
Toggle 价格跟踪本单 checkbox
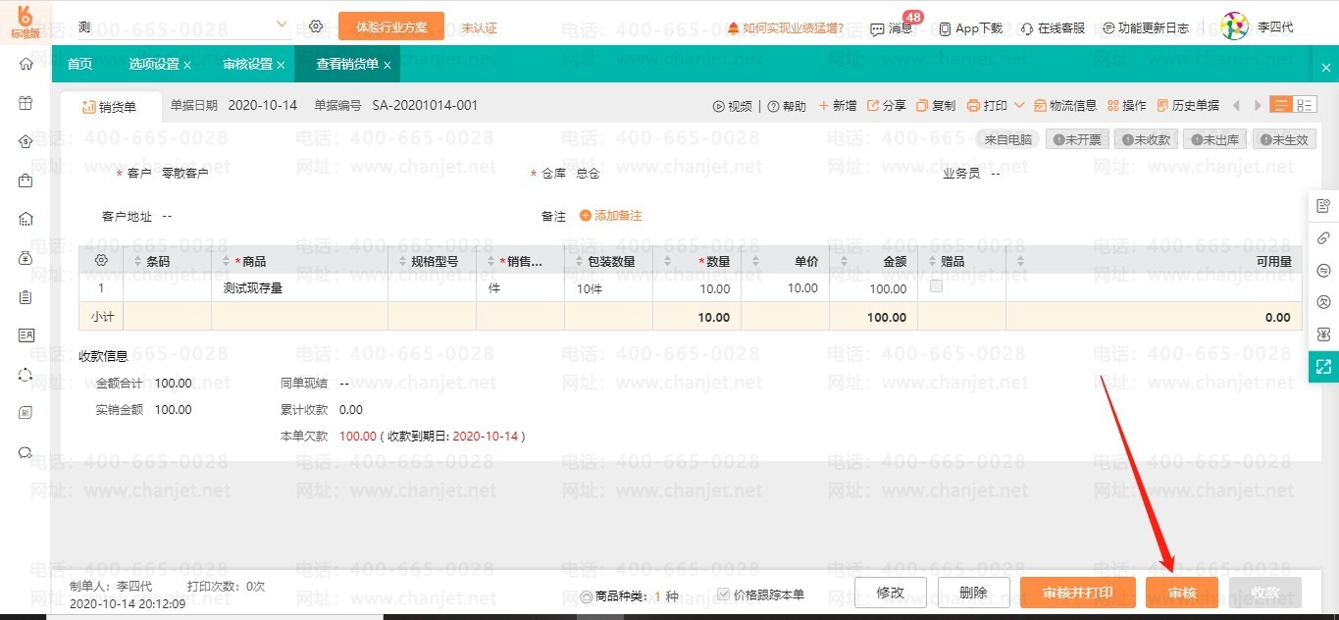pyautogui.click(x=724, y=594)
